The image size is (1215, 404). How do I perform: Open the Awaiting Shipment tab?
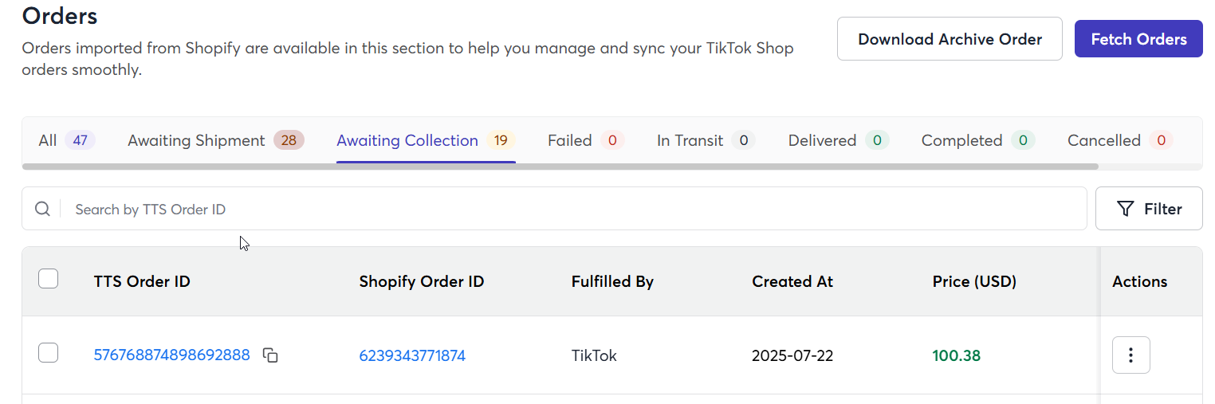[x=215, y=140]
